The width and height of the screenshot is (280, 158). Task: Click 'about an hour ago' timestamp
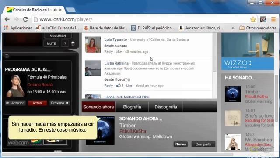tap(150, 86)
